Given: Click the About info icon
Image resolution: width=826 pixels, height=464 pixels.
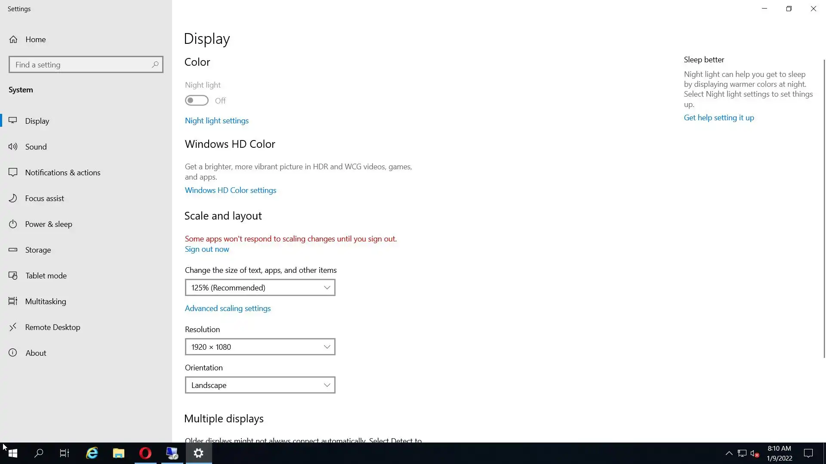Looking at the screenshot, I should click(x=13, y=353).
